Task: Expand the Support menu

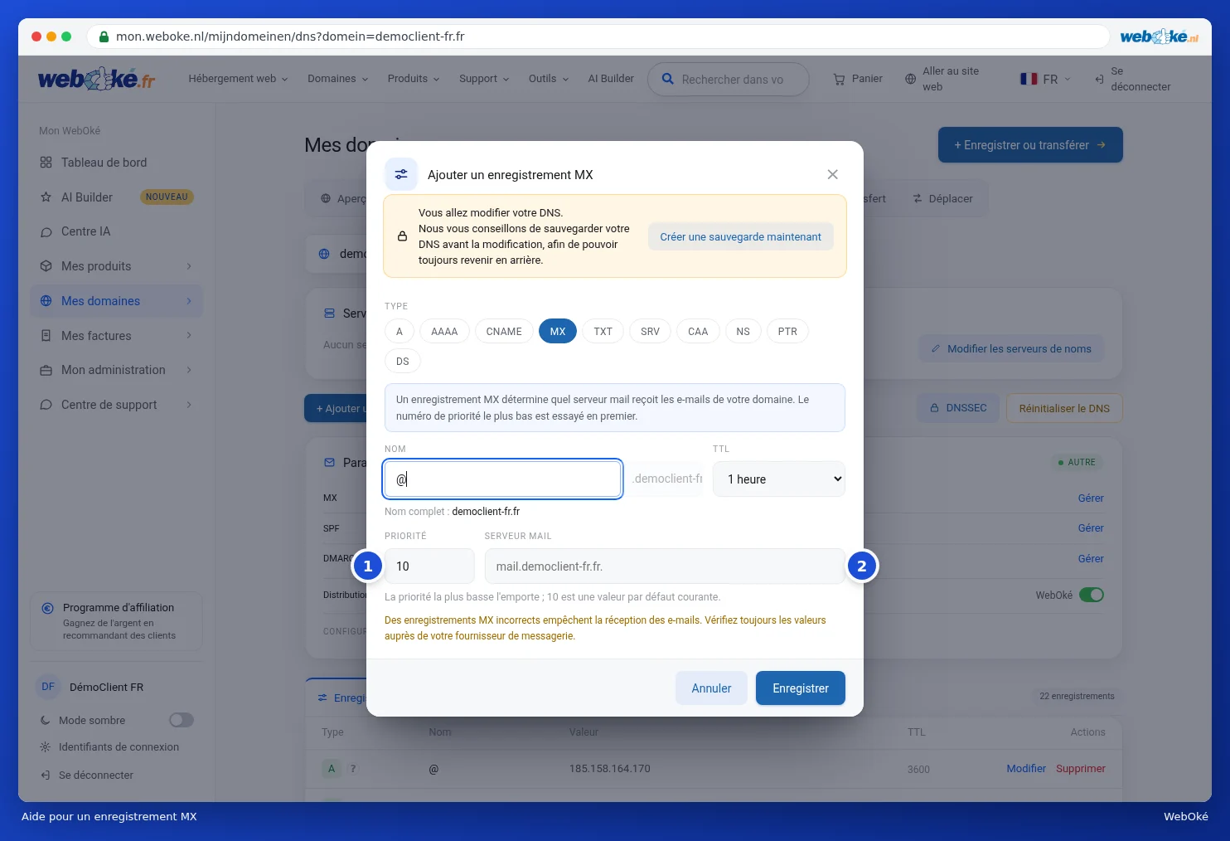Action: point(484,79)
